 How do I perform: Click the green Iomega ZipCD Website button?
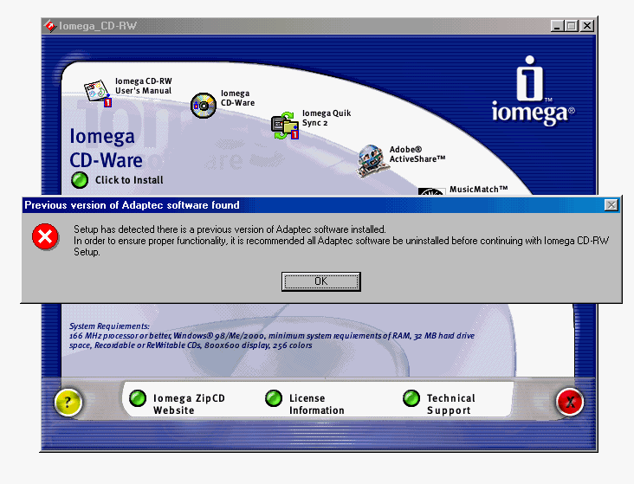coord(138,398)
